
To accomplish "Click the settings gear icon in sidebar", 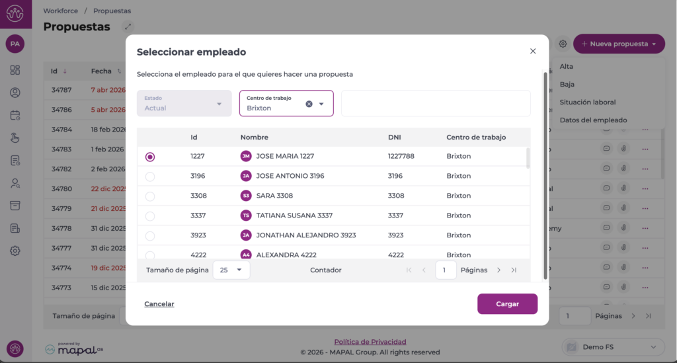I will [15, 251].
